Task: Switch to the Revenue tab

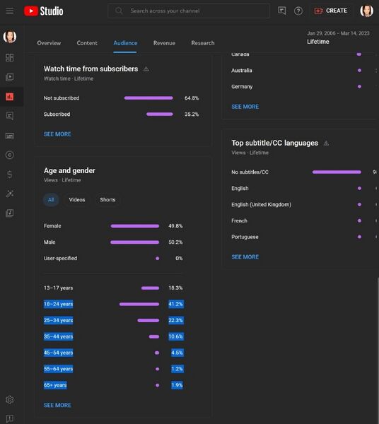Action: (x=164, y=43)
